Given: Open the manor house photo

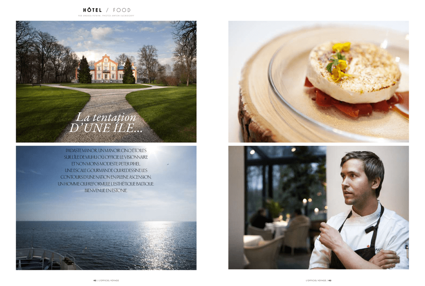Looking at the screenshot, I should tap(106, 82).
